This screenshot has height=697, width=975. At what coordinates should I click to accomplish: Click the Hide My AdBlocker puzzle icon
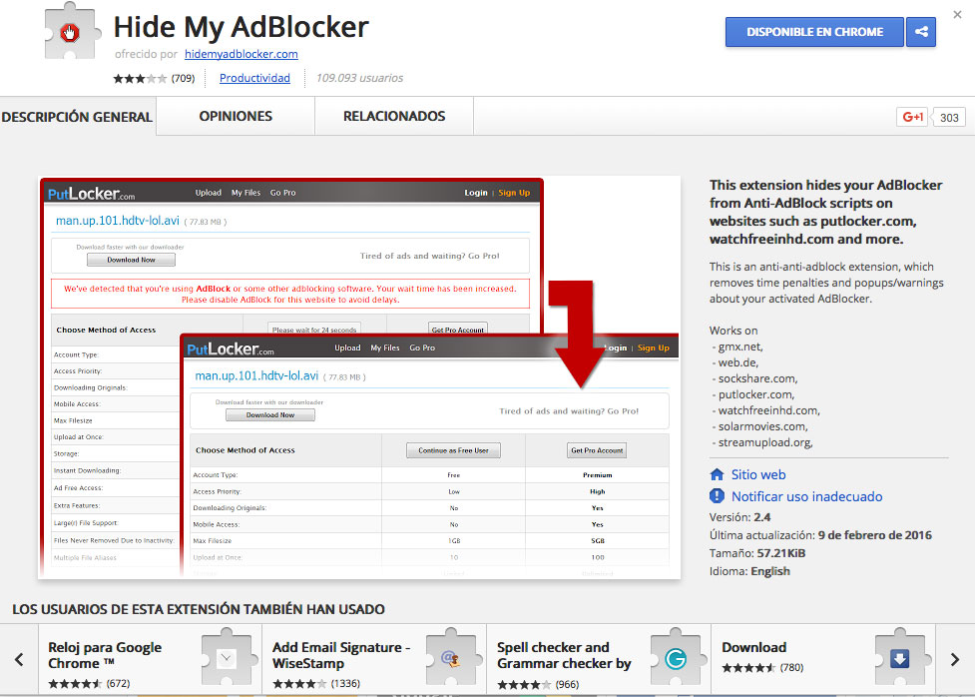point(69,34)
